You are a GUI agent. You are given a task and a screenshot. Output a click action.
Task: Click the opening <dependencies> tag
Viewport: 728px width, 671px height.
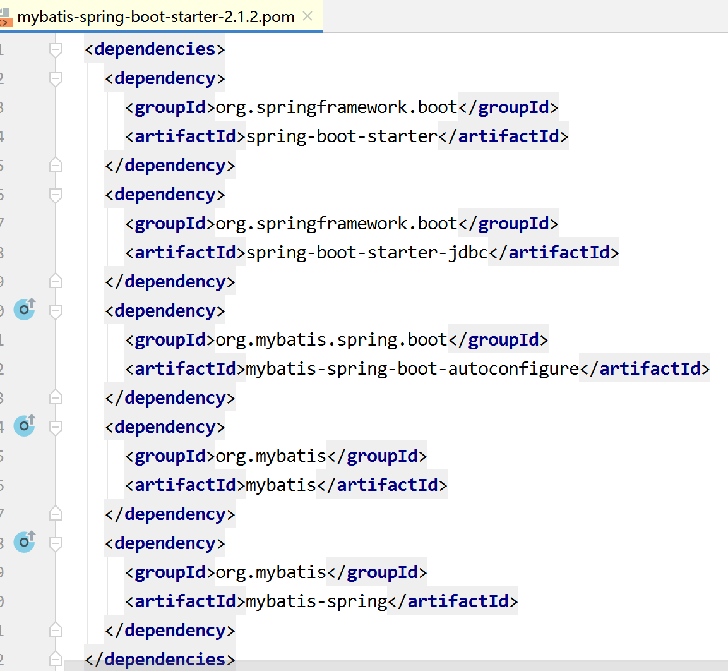coord(155,49)
